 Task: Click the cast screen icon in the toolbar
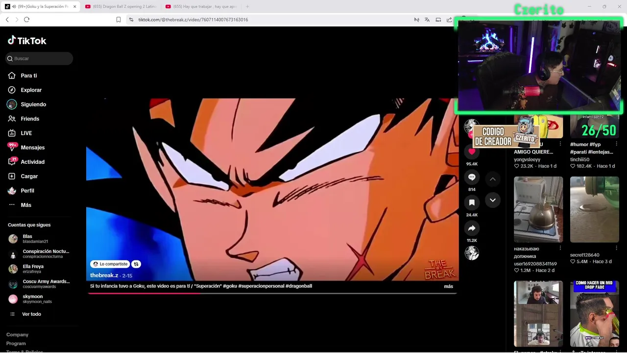pos(438,20)
